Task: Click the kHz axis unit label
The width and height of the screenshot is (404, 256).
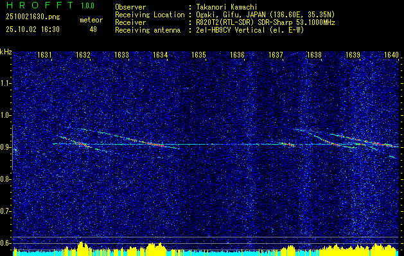Action: pyautogui.click(x=6, y=52)
